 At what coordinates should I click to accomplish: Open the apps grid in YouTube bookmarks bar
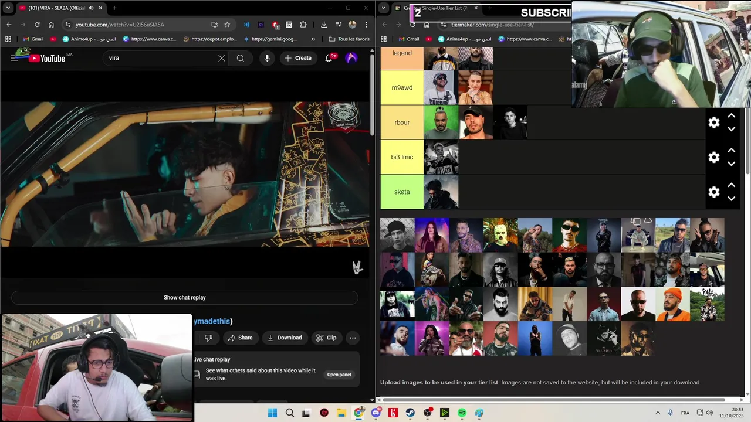(x=8, y=39)
